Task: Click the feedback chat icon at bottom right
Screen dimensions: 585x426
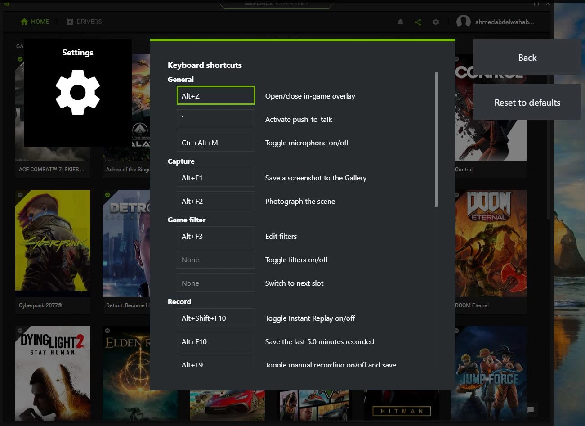Action: [x=531, y=409]
